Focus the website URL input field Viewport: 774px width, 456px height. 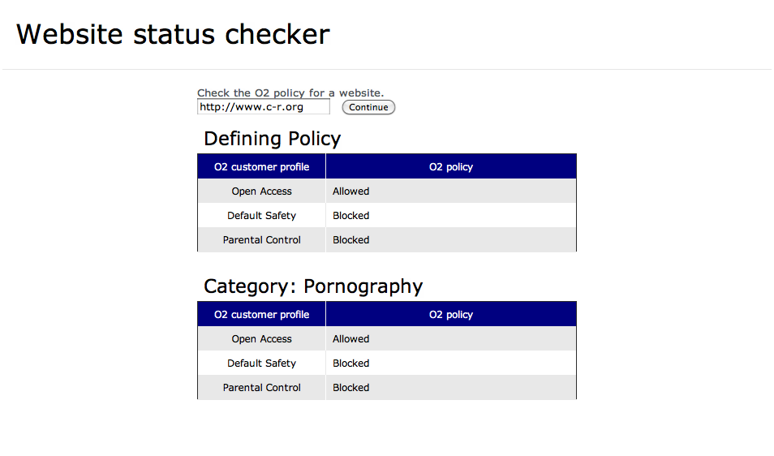263,107
